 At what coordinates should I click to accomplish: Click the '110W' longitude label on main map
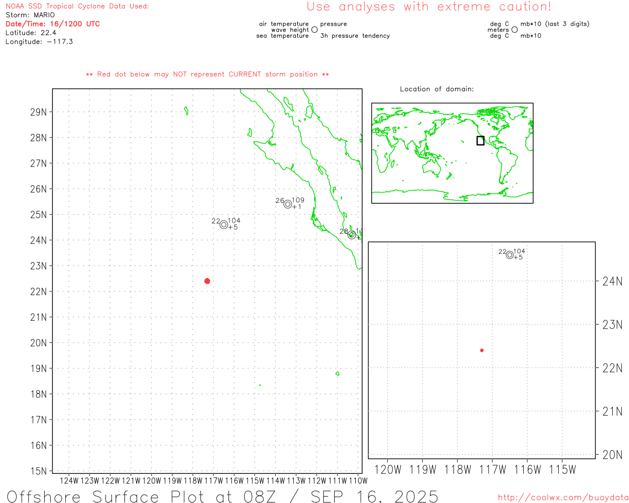[358, 481]
